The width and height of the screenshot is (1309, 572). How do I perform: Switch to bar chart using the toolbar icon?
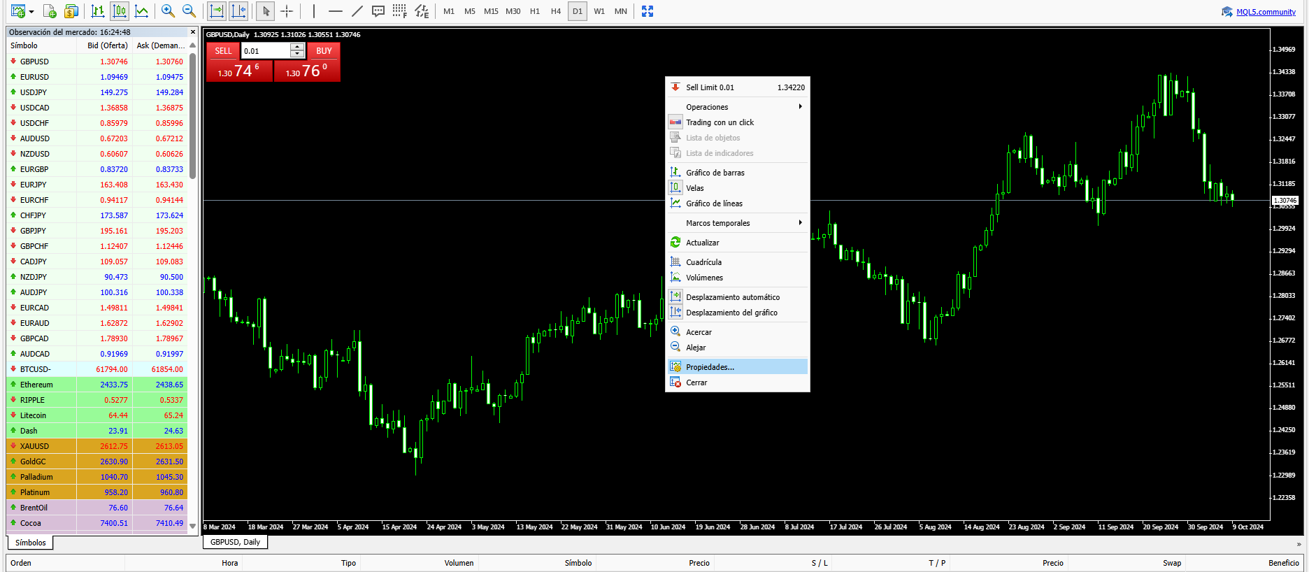pyautogui.click(x=98, y=11)
